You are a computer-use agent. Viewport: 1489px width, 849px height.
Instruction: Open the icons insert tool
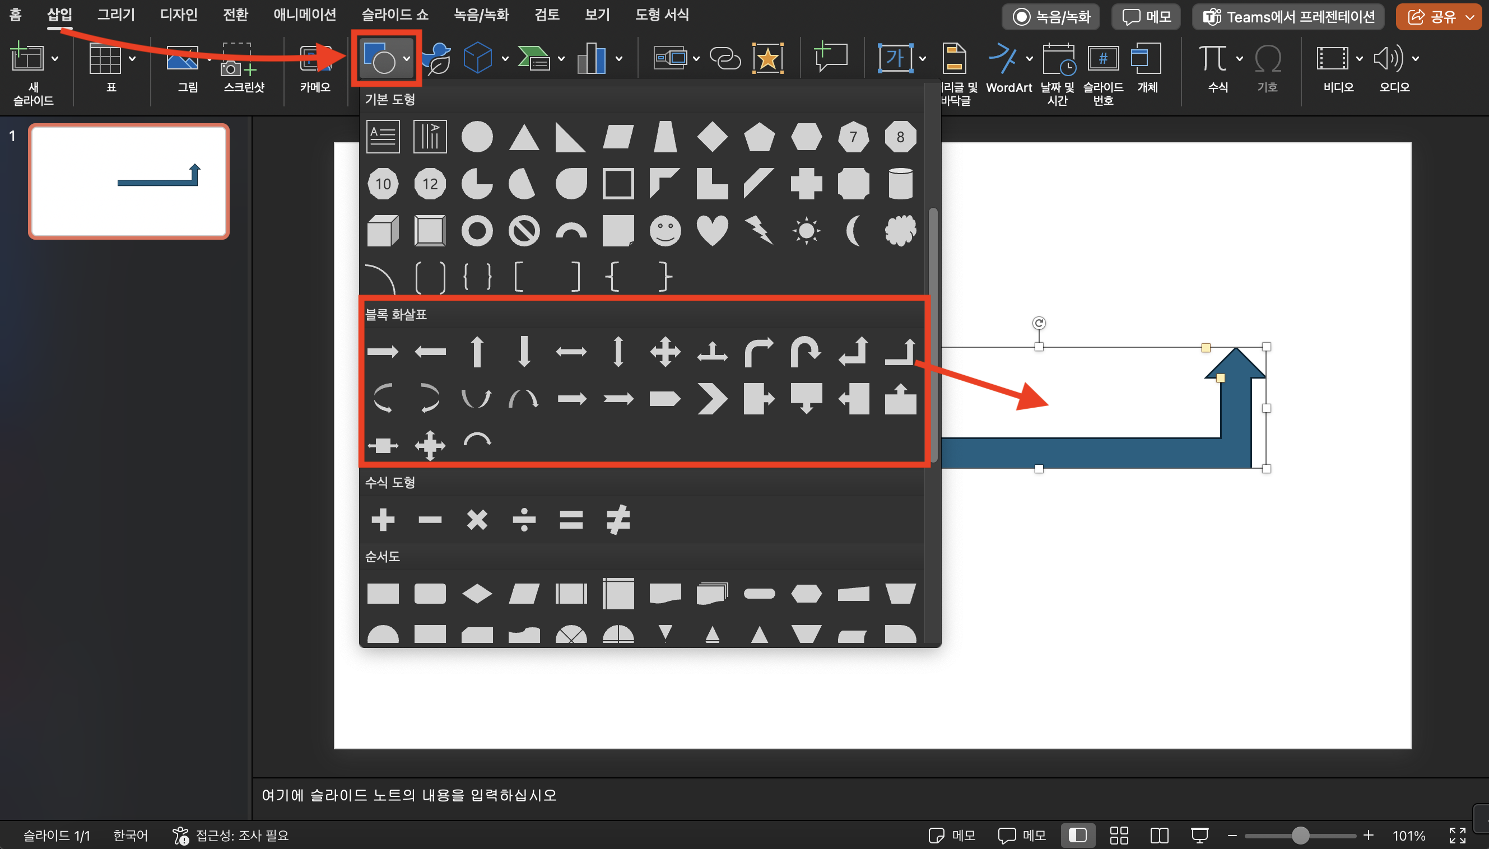(x=437, y=58)
